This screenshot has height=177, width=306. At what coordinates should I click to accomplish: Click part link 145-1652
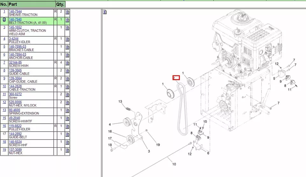[x=15, y=27]
